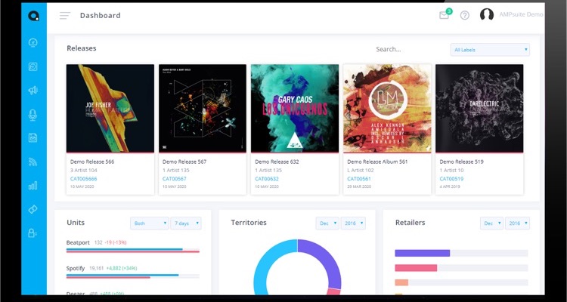Open the Units 'Both' dropdown
The height and width of the screenshot is (302, 567).
click(x=150, y=223)
